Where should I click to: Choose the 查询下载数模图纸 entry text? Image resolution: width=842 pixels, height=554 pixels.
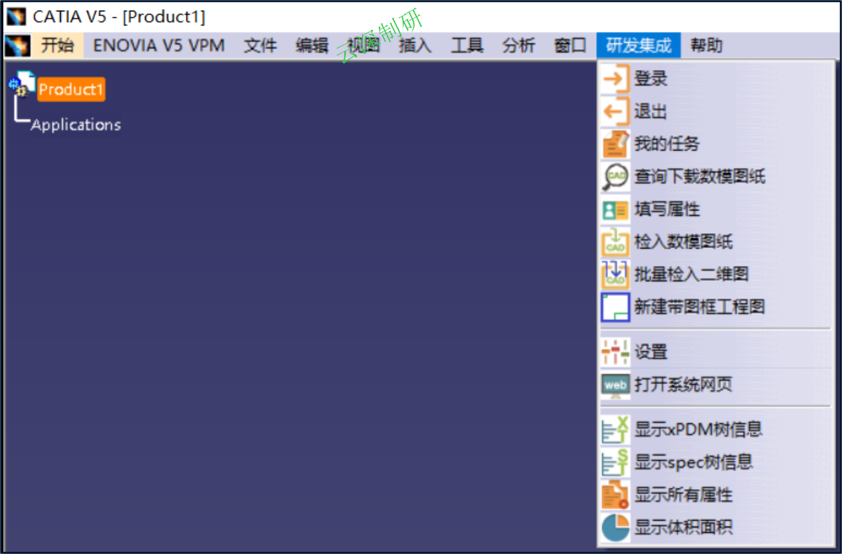[x=700, y=176]
